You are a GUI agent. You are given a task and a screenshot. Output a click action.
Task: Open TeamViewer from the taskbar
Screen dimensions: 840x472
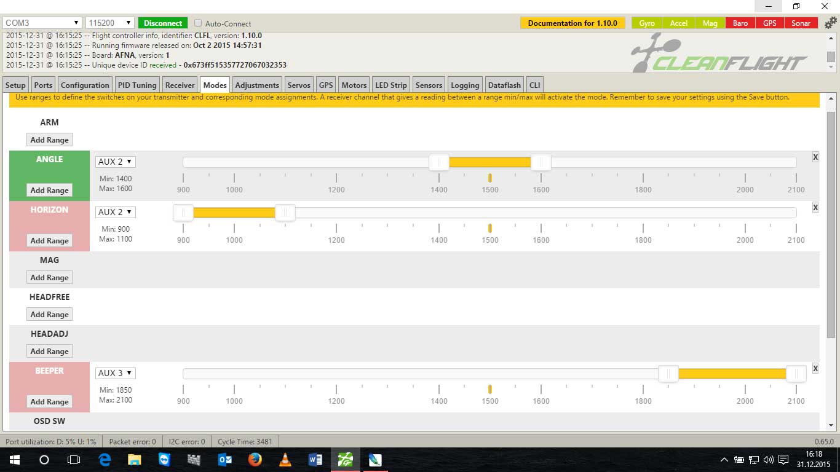(165, 460)
